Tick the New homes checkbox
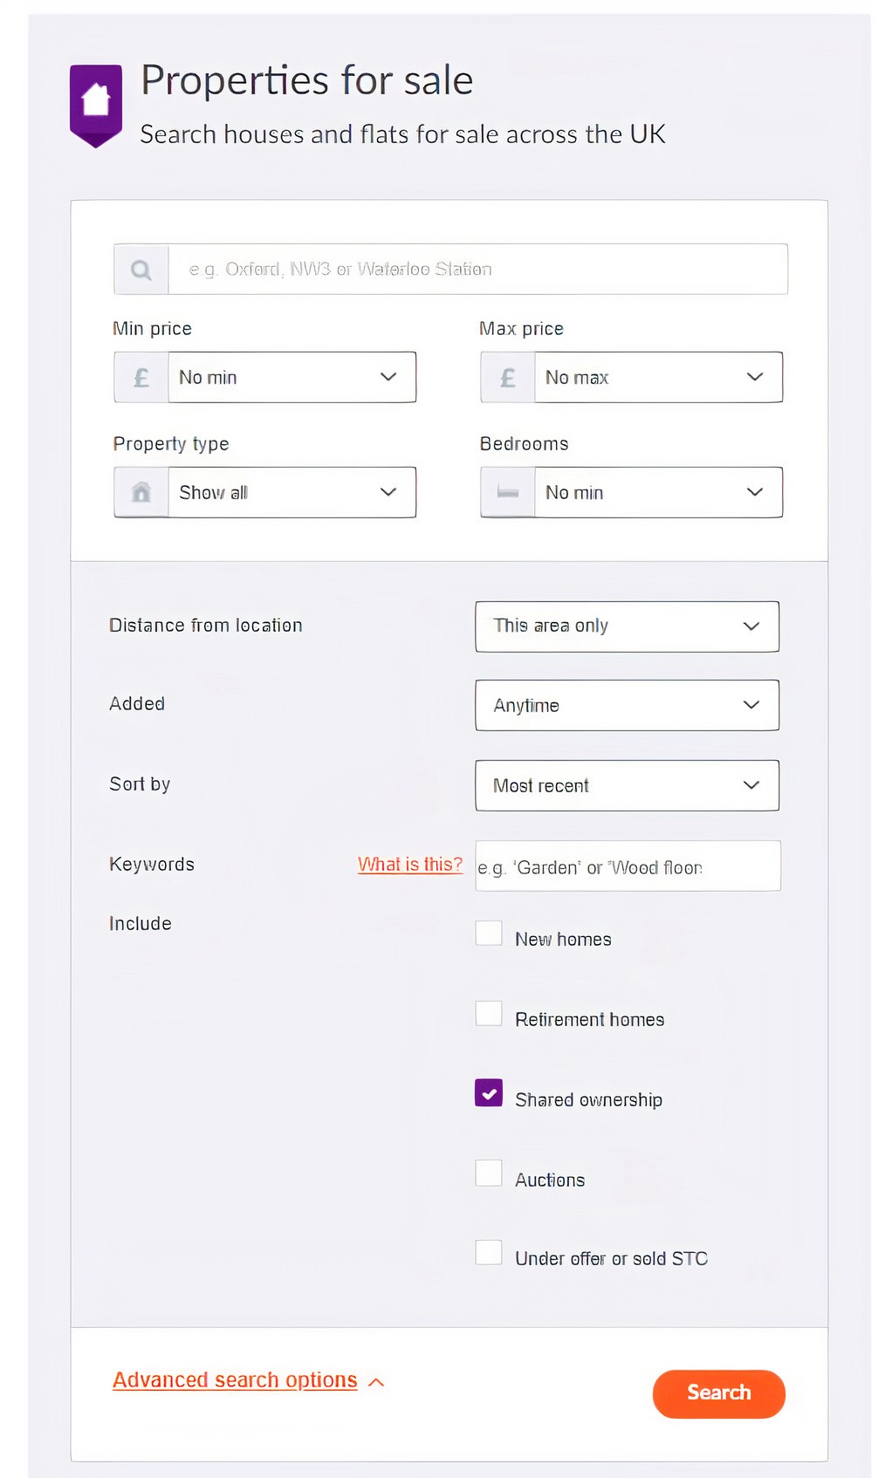 pos(489,934)
